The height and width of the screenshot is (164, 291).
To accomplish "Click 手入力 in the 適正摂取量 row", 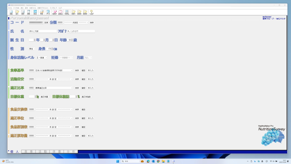I will tap(91, 136).
